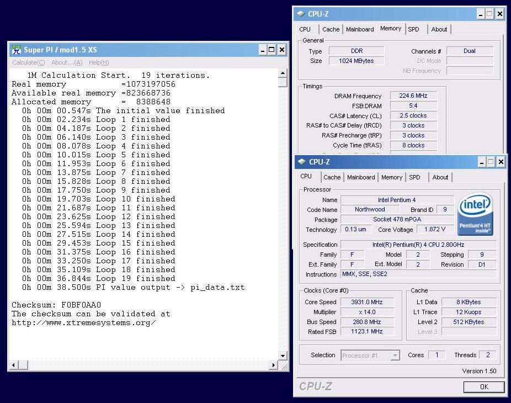Switch to Cache tab in upper CPU-Z window
The height and width of the screenshot is (403, 511).
coord(331,29)
